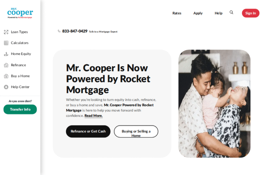Choose Refinance or Get Cash button

coord(88,131)
